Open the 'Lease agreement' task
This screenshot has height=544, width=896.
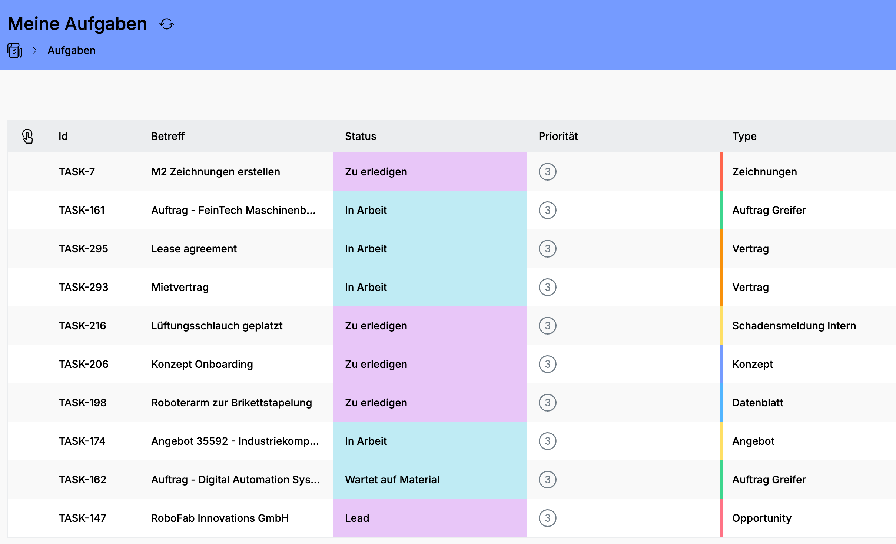click(x=194, y=249)
